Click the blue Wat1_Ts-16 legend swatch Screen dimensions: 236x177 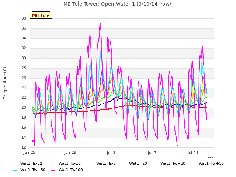point(53,164)
